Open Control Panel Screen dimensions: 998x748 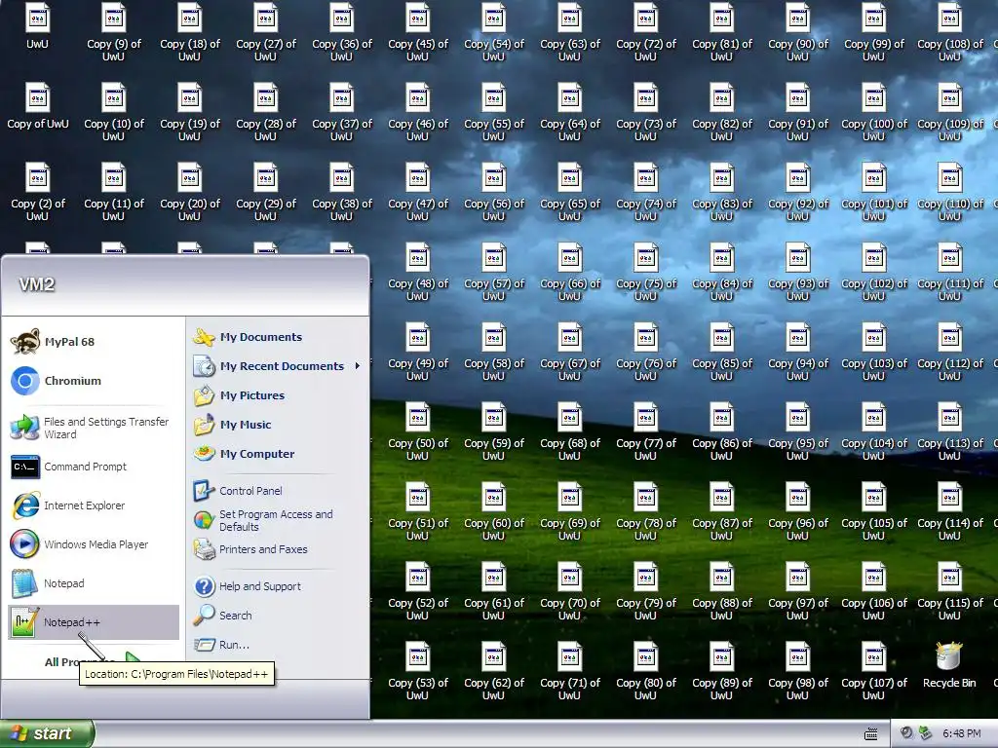(x=278, y=491)
